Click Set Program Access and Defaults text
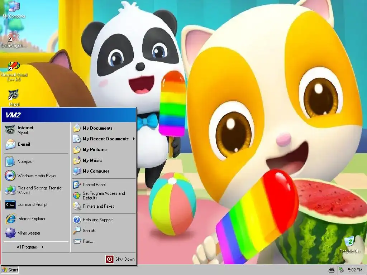The height and width of the screenshot is (275, 367). pyautogui.click(x=104, y=196)
